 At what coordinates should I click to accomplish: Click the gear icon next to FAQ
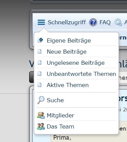click(118, 22)
